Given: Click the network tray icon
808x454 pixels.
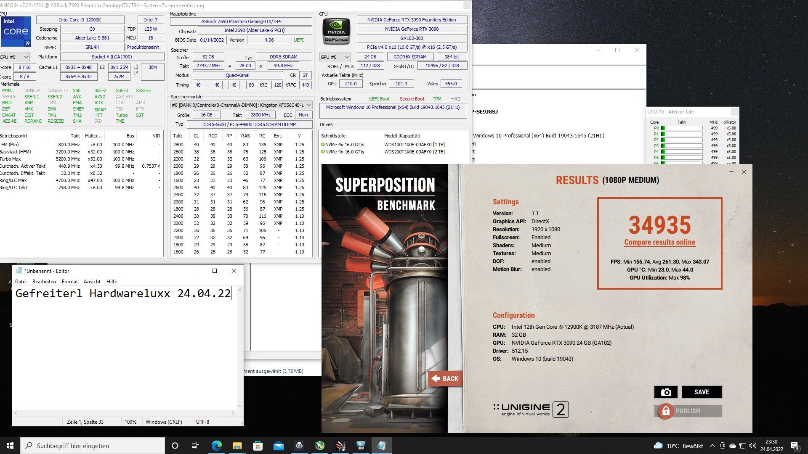Looking at the screenshot, I should coord(743,446).
